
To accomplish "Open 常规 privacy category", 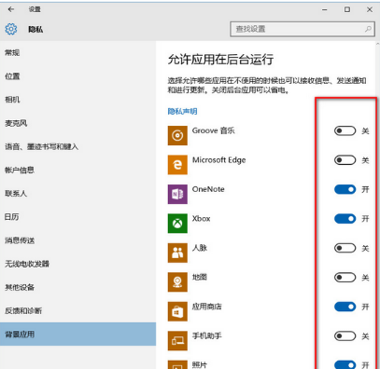I will click(x=77, y=53).
